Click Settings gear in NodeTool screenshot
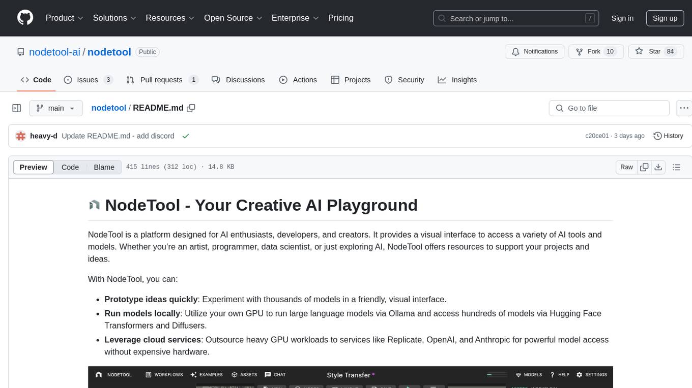The width and height of the screenshot is (692, 388). tap(579, 375)
